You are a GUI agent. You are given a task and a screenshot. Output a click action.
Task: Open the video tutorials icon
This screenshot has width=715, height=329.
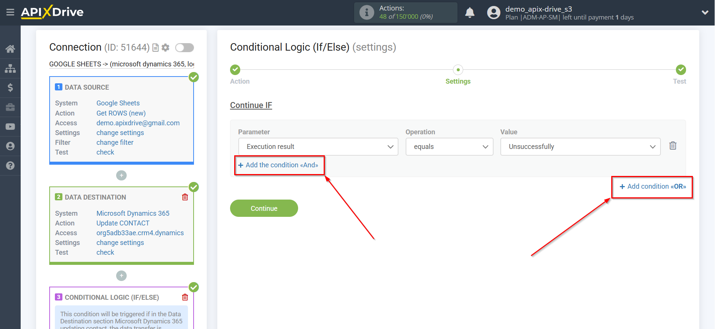(x=10, y=127)
